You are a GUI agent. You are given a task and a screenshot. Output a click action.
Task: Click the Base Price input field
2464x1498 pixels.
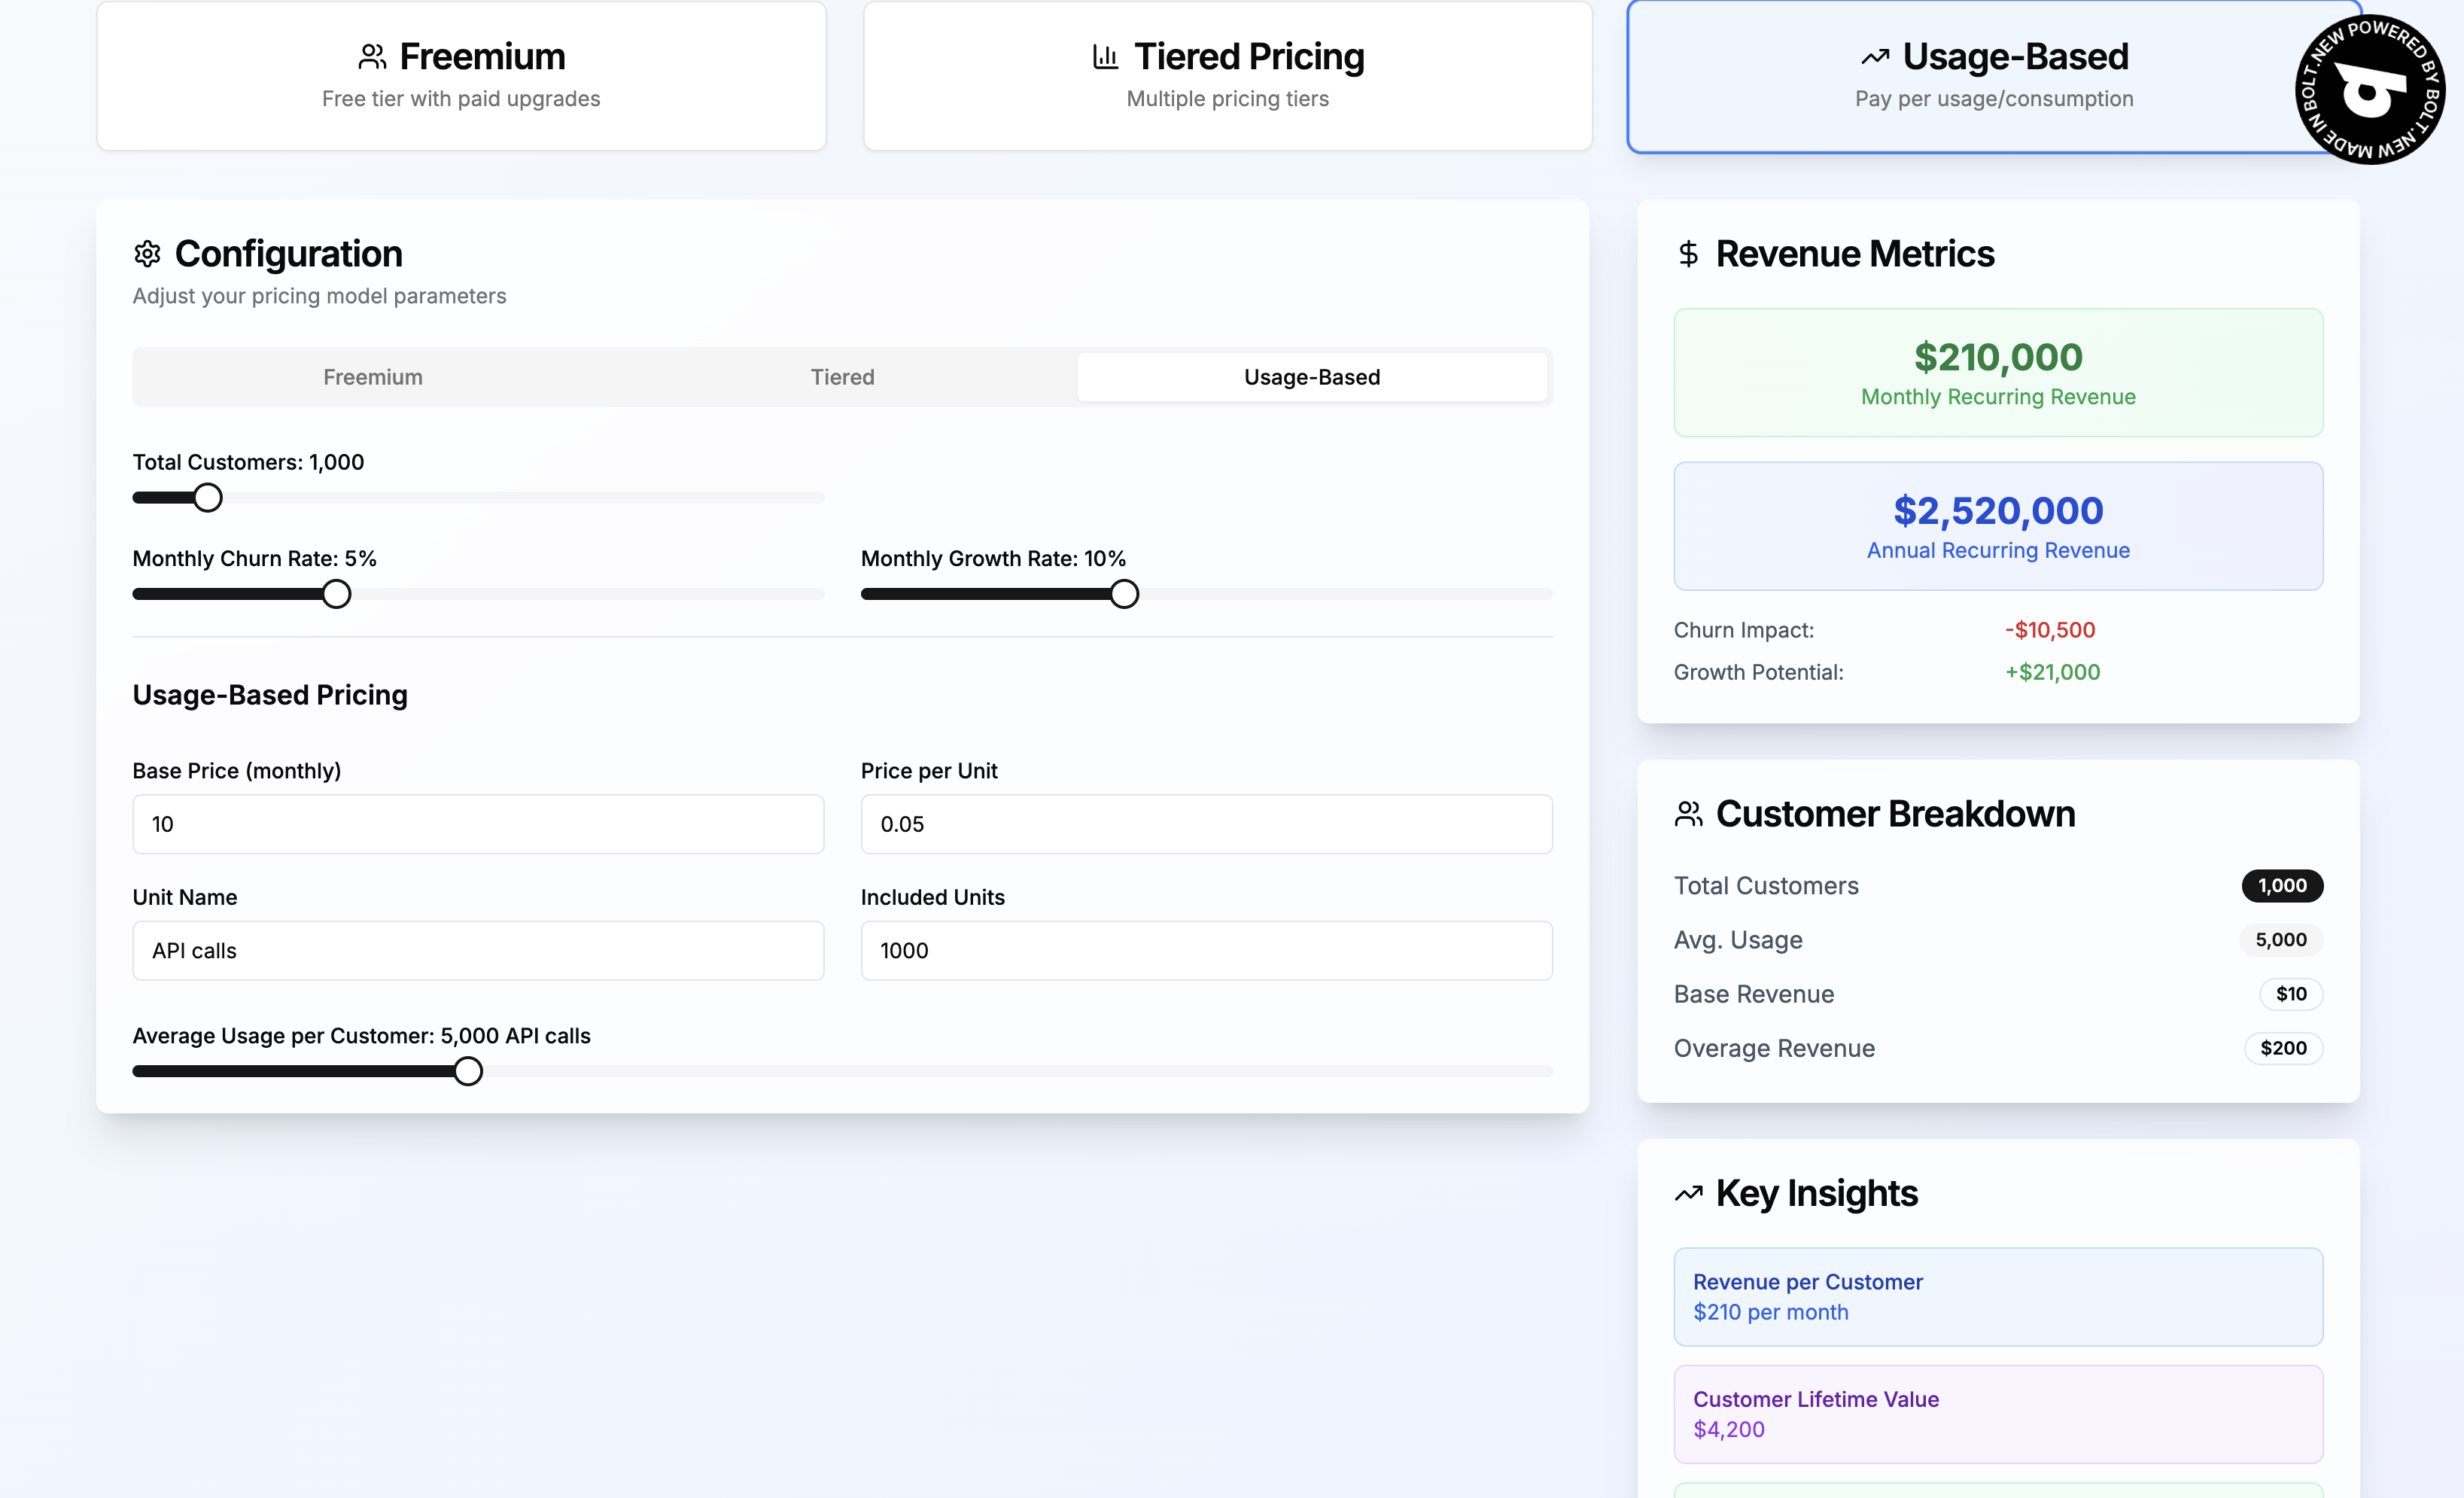pyautogui.click(x=477, y=823)
